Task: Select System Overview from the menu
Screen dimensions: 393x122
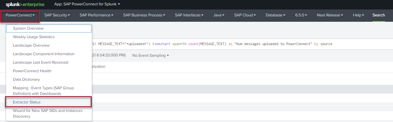Action: (x=49, y=28)
